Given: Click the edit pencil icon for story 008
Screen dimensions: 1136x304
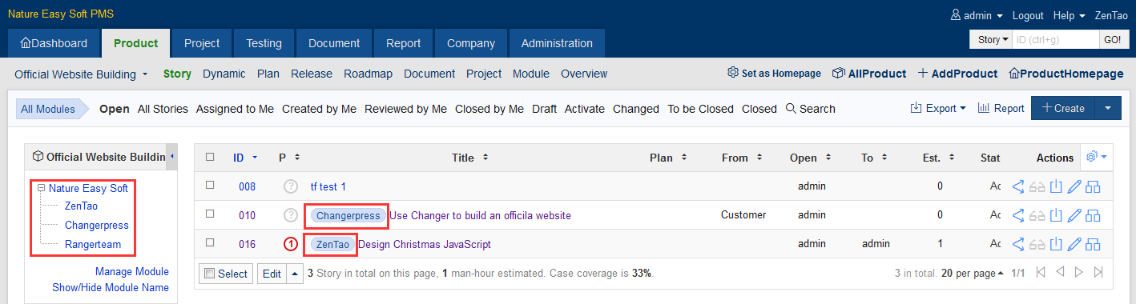Looking at the screenshot, I should (x=1075, y=186).
